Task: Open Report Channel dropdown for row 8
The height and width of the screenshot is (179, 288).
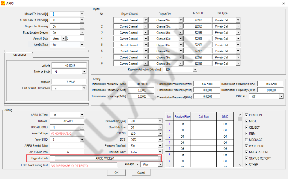Action: [146, 63]
